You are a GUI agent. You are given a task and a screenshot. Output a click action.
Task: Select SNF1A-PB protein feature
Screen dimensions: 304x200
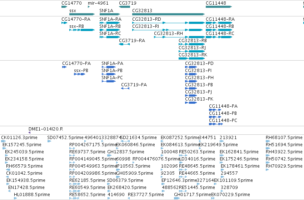click(109, 74)
